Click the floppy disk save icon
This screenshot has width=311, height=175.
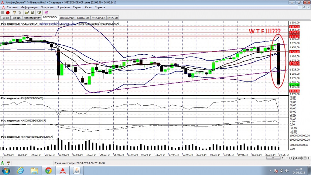[x=32, y=12]
